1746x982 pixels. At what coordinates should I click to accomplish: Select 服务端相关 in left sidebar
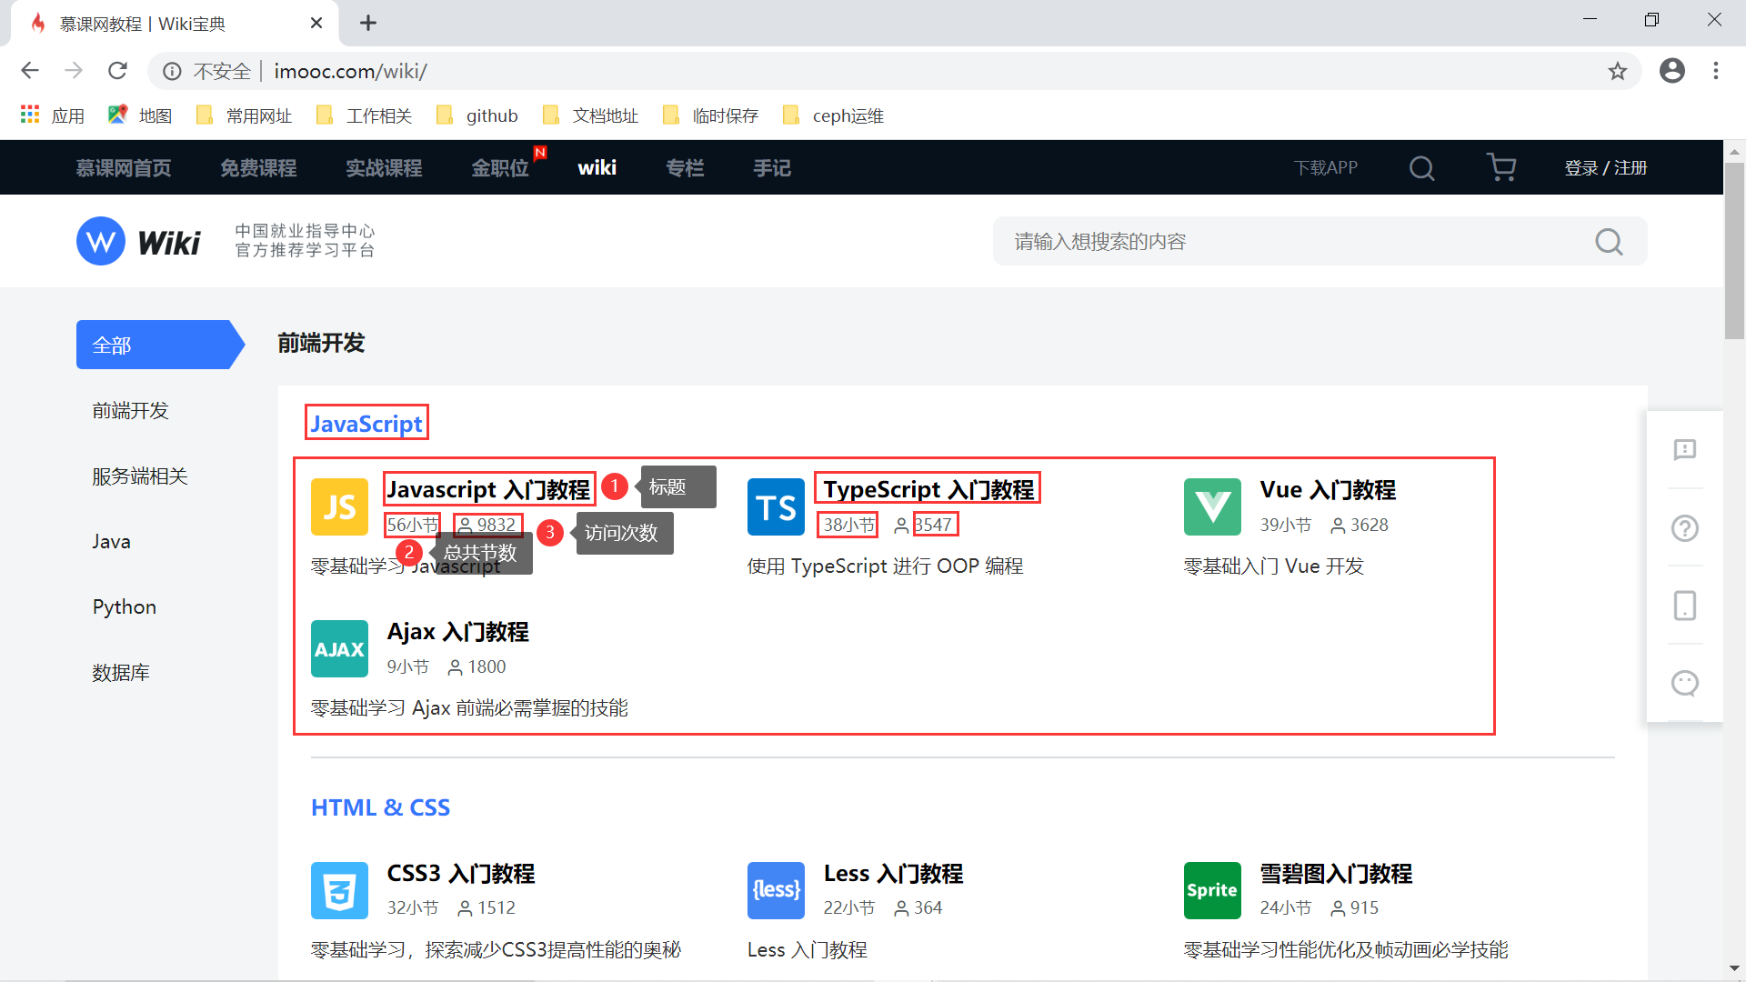139,476
